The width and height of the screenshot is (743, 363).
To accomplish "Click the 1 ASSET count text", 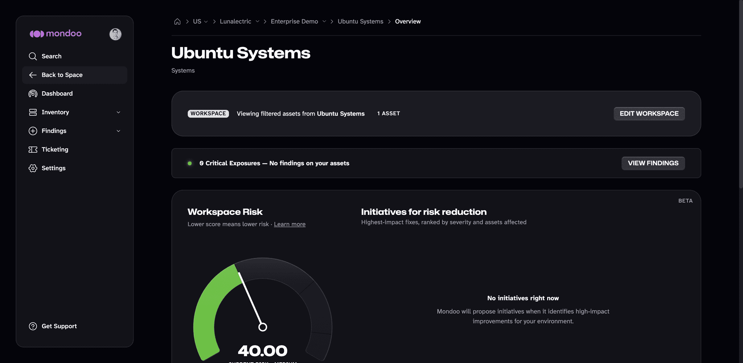I will coord(389,113).
